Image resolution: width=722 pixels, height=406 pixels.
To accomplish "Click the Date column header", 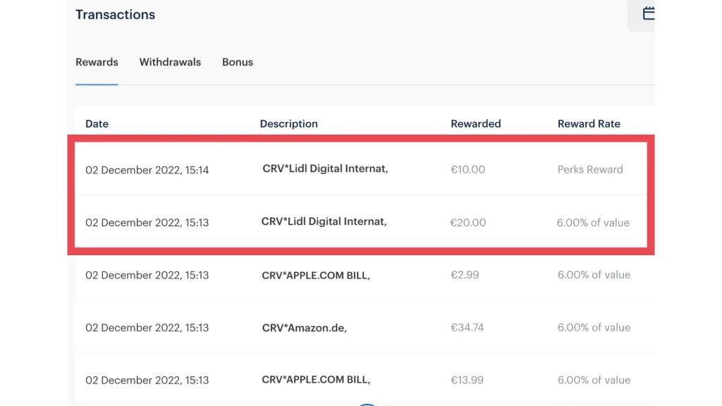I will pyautogui.click(x=97, y=123).
